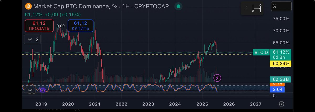Screen dimensions: 315x112
Task: Click the 2021 time axis label
Action: [95, 104]
